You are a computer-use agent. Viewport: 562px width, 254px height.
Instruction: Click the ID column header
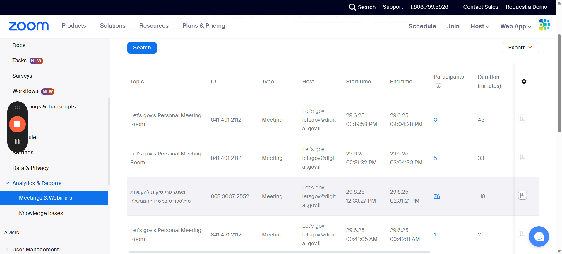[x=213, y=82]
